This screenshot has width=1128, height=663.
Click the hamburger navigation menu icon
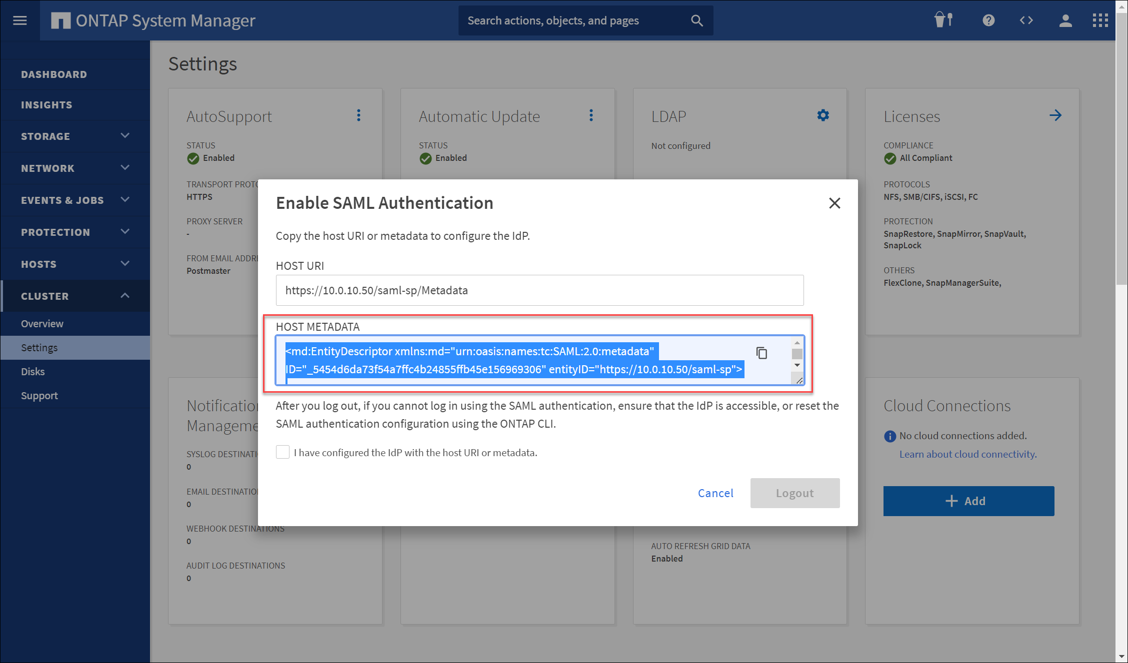point(20,20)
